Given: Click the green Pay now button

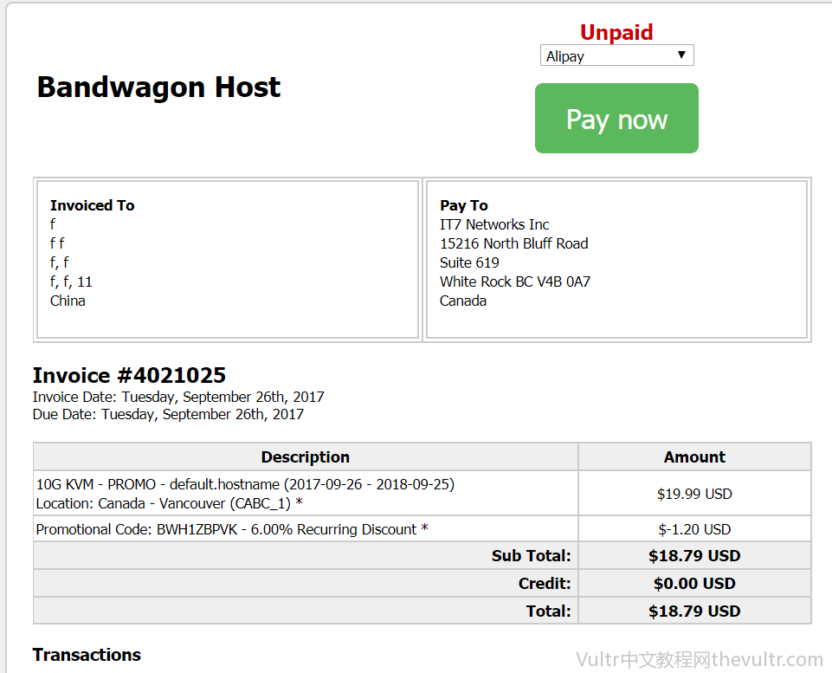Looking at the screenshot, I should [616, 119].
